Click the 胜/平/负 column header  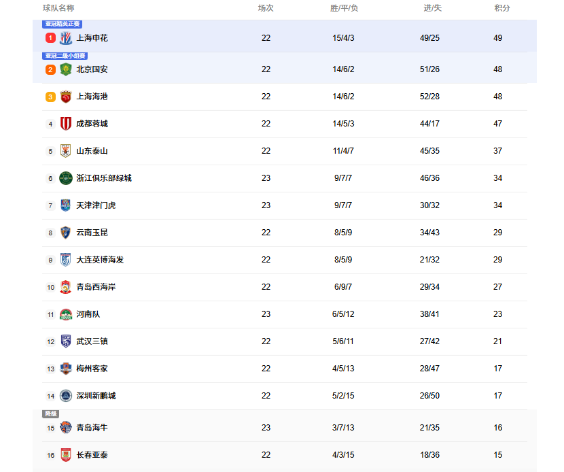coord(344,8)
